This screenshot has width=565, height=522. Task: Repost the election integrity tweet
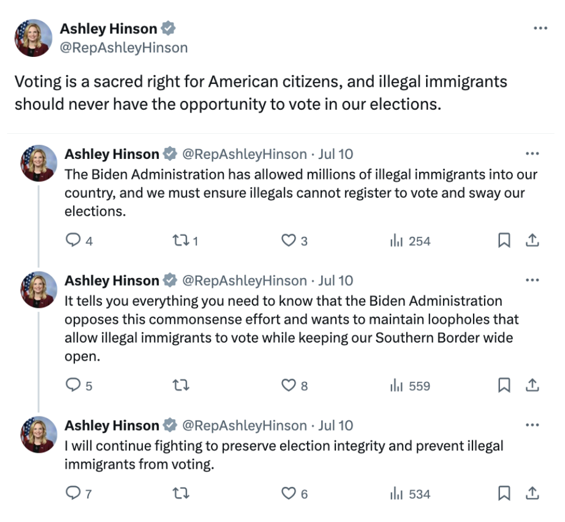click(x=181, y=494)
